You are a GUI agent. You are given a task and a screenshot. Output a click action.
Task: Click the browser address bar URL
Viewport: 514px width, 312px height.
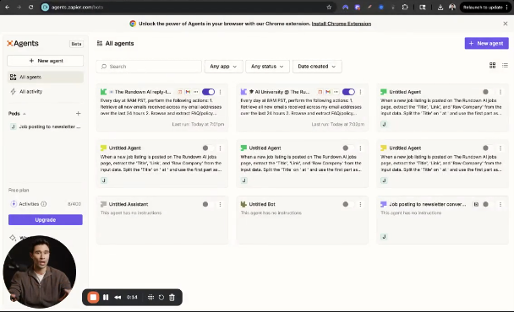tap(77, 8)
